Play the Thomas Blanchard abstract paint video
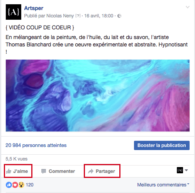This screenshot has height=193, width=195. click(x=98, y=96)
